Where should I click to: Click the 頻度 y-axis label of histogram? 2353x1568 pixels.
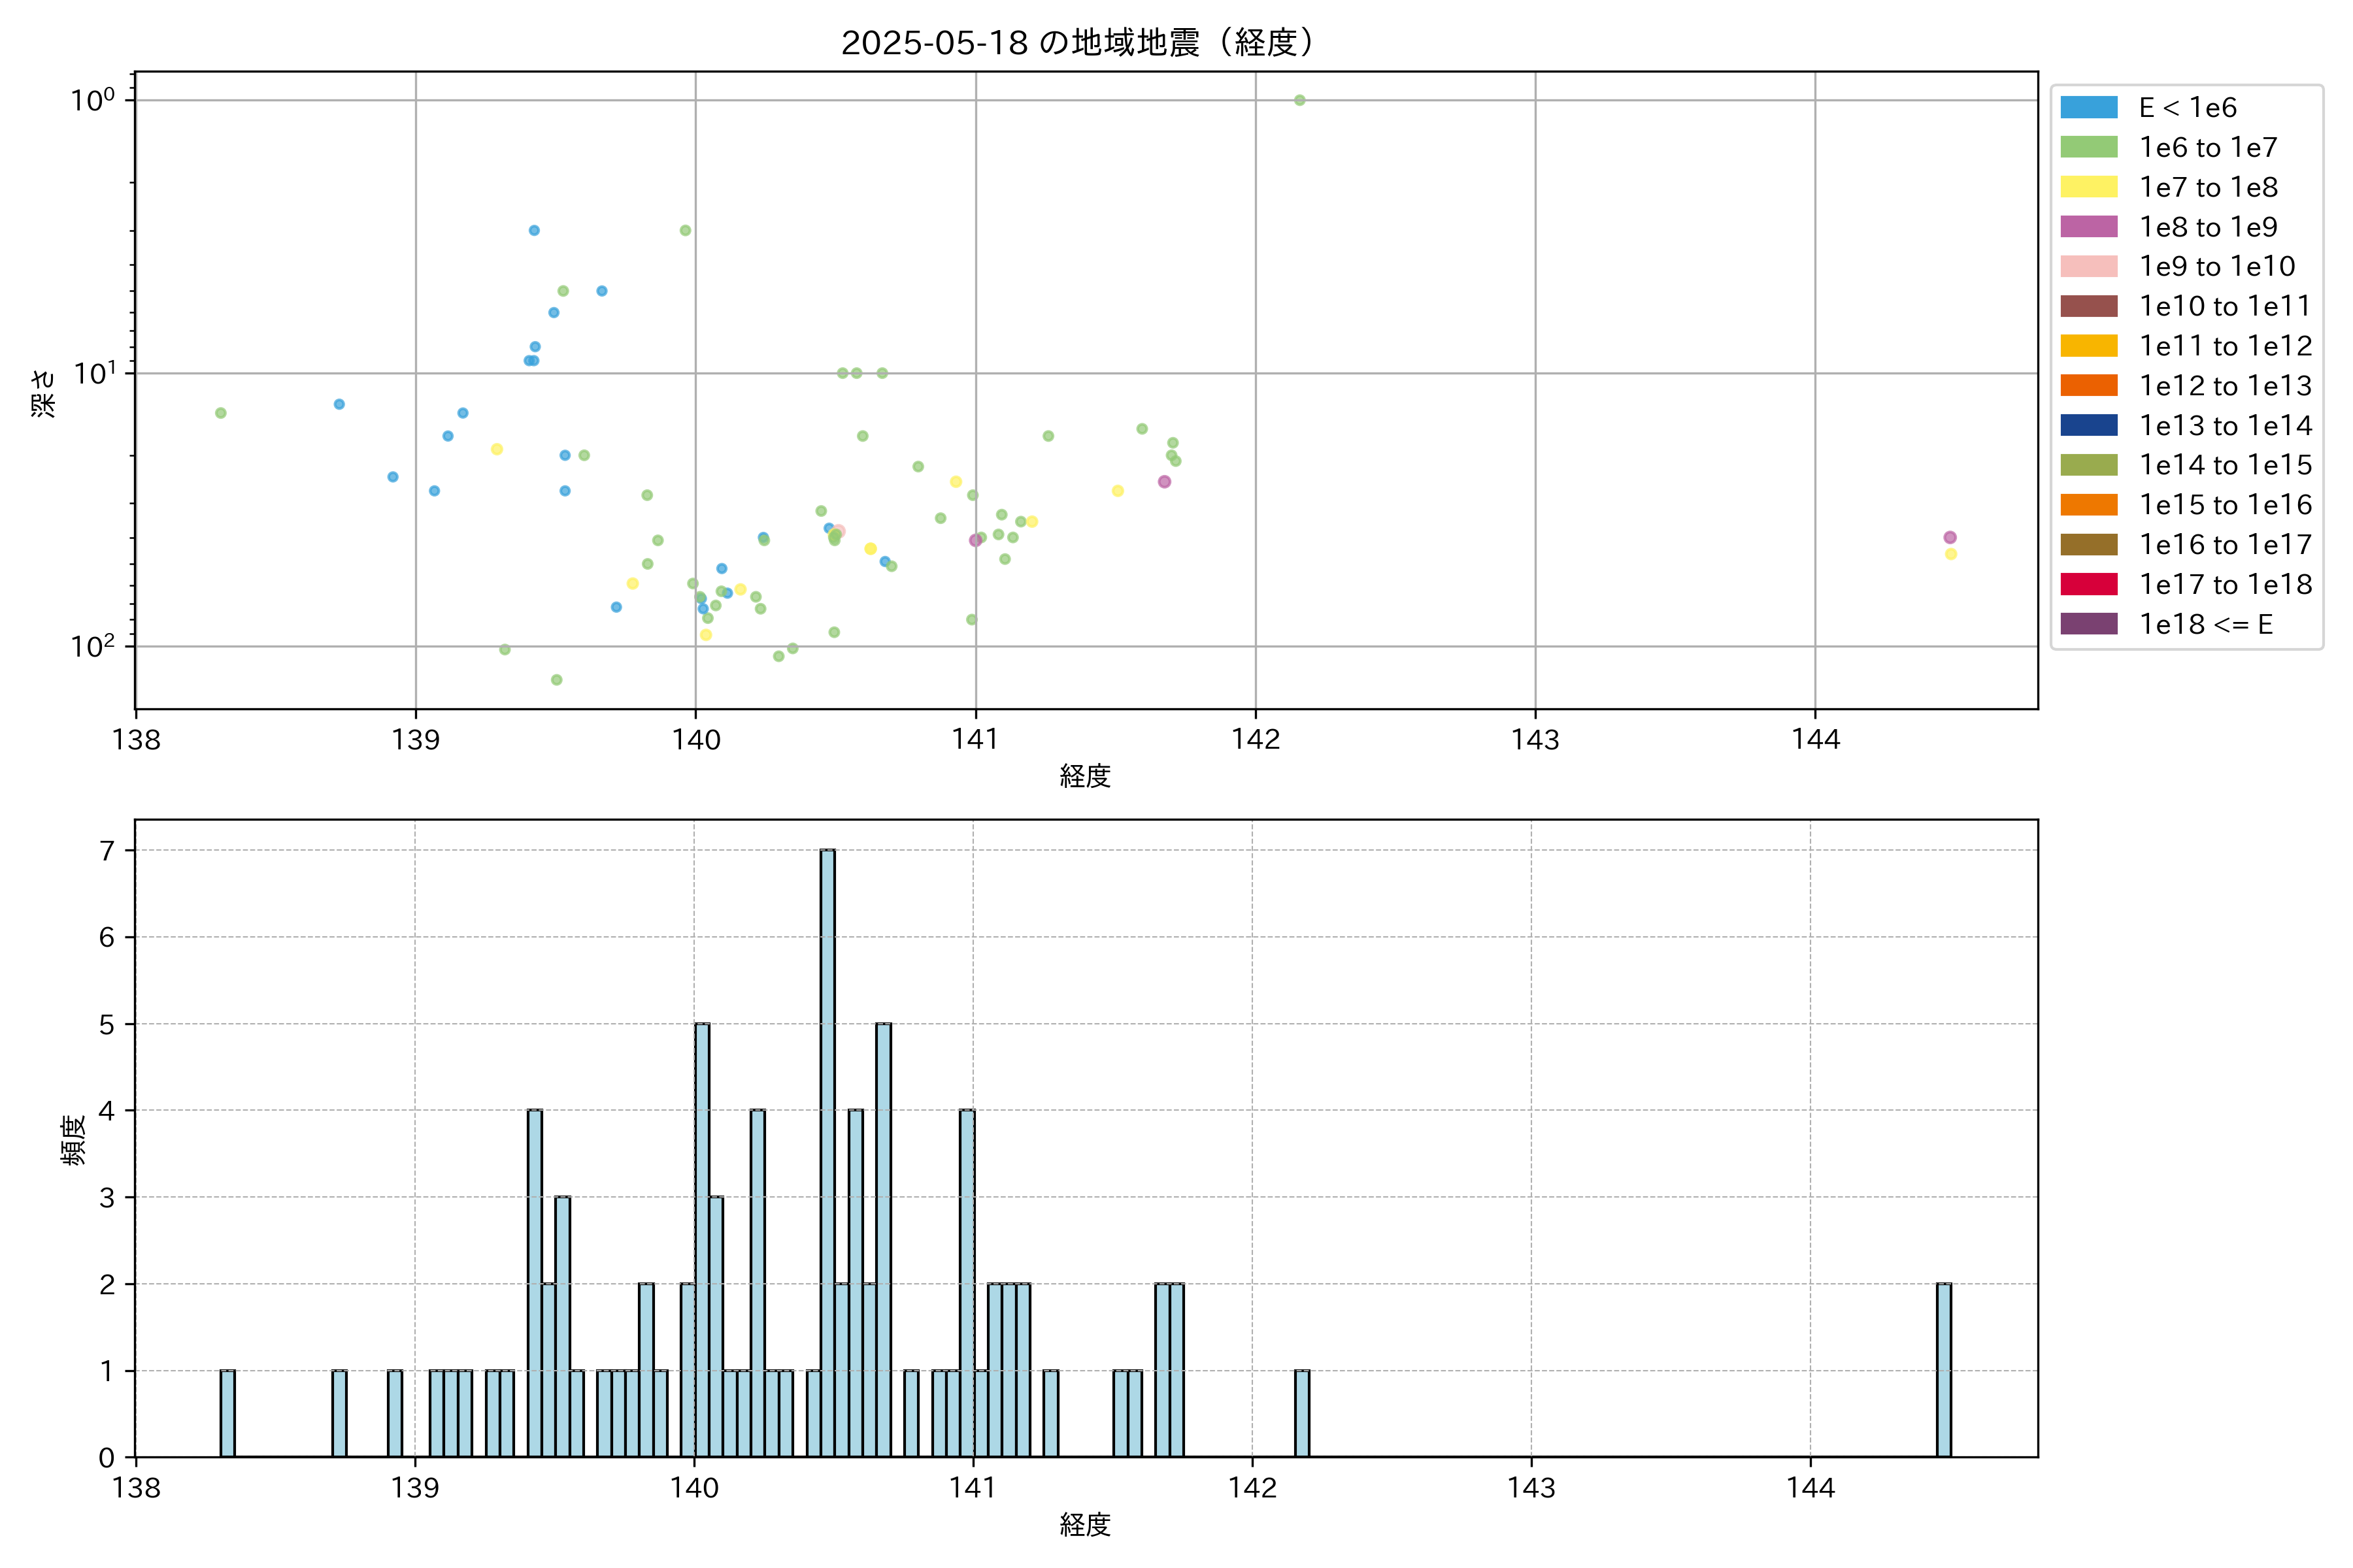tap(74, 1140)
